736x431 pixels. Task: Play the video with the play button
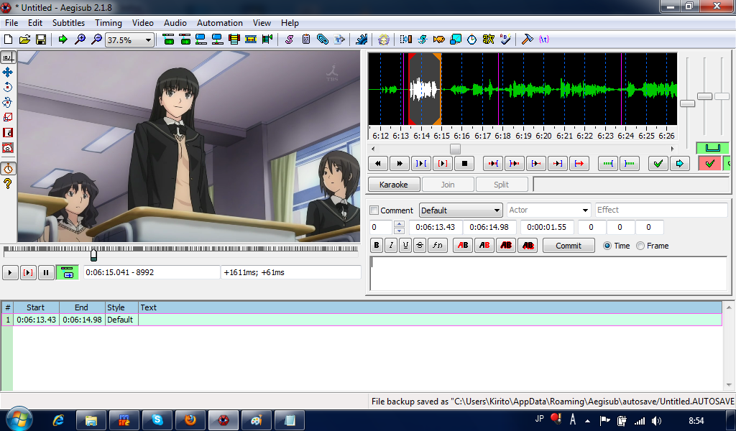[10, 272]
